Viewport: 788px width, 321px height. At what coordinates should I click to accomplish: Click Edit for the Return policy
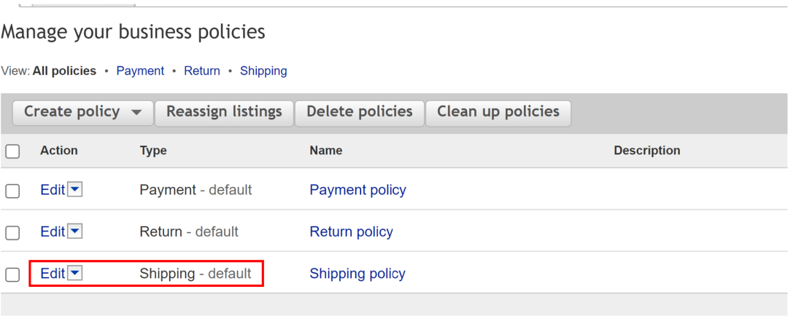(x=53, y=232)
